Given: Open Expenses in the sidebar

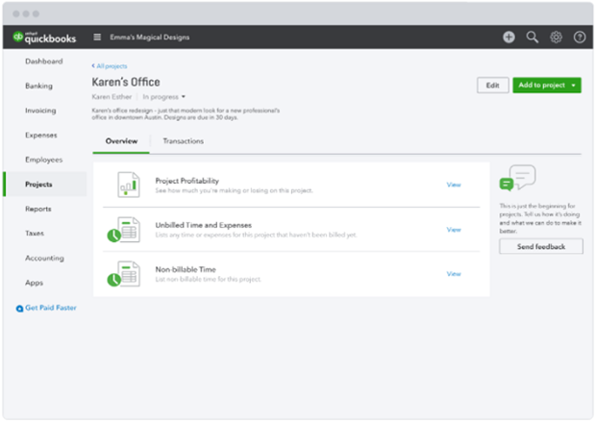Looking at the screenshot, I should [x=41, y=136].
